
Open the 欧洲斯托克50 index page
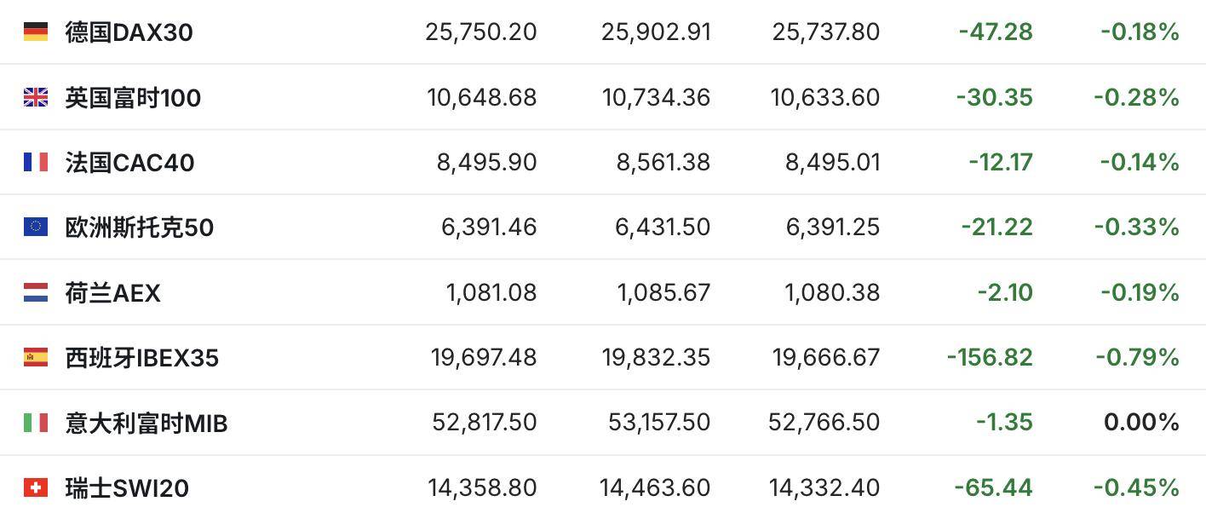140,227
